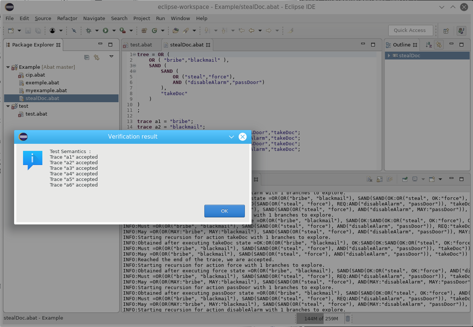Collapse the Example project node

coord(8,67)
